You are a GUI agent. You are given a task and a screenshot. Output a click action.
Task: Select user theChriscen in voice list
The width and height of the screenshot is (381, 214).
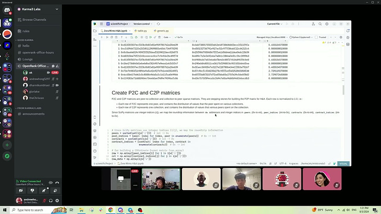[x=41, y=98]
